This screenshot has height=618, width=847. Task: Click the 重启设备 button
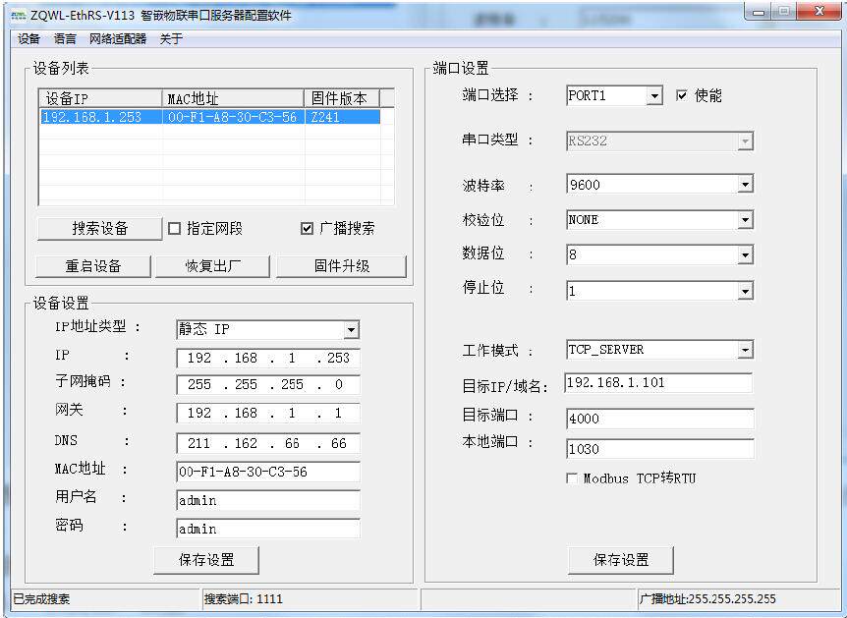click(x=93, y=266)
